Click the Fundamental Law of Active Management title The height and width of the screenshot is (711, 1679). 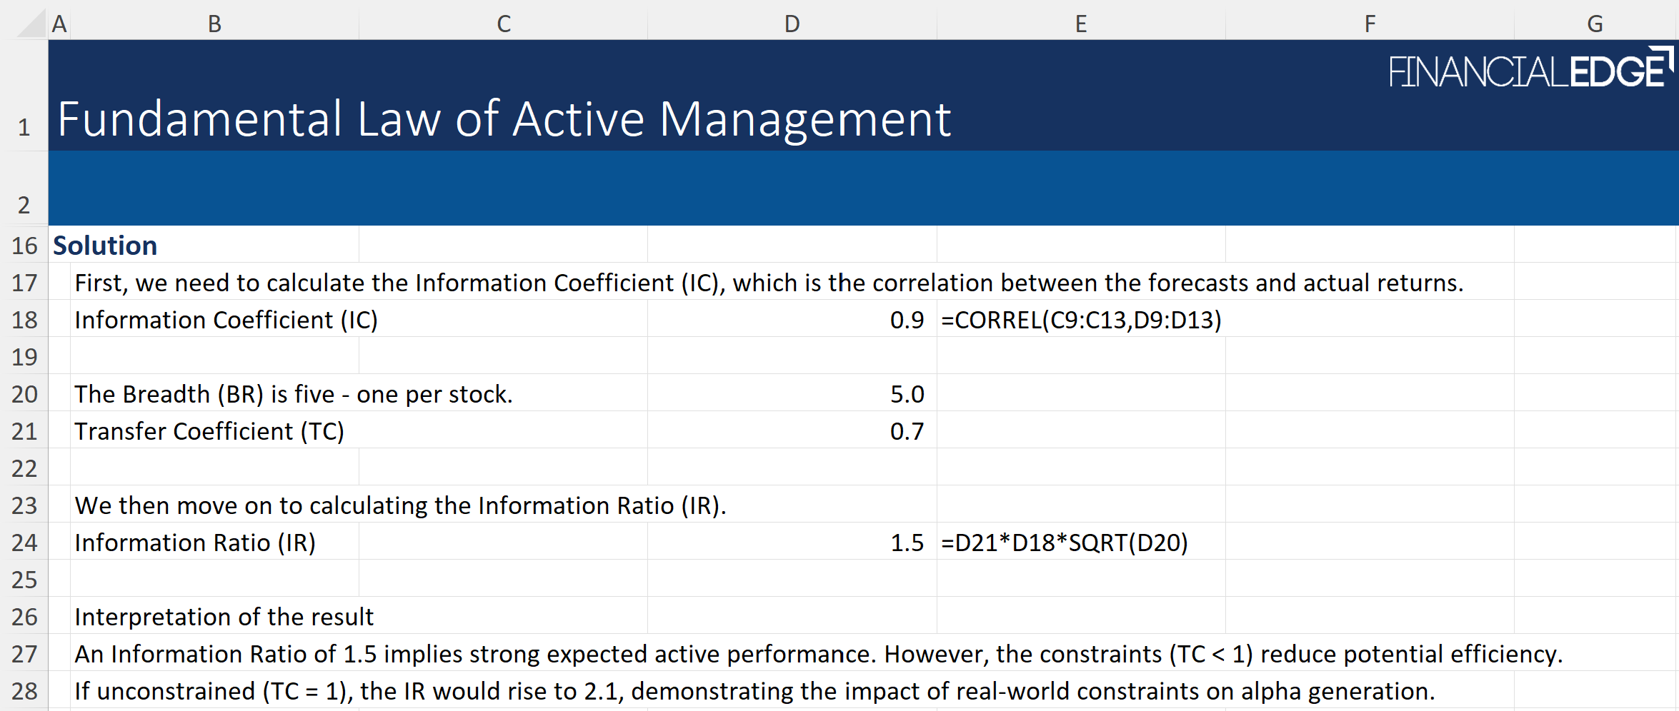(x=504, y=118)
